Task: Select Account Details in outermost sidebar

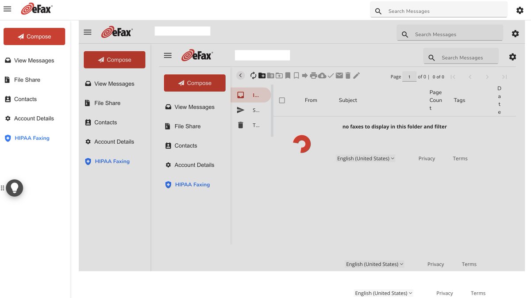Action: [x=29, y=118]
